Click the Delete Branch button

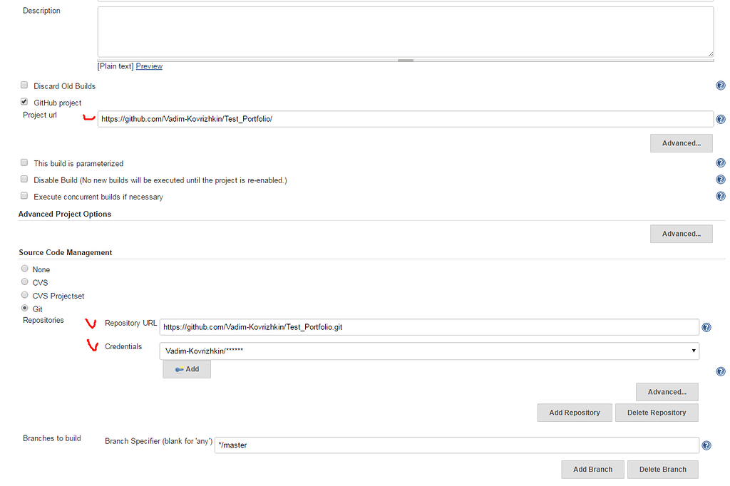662,469
